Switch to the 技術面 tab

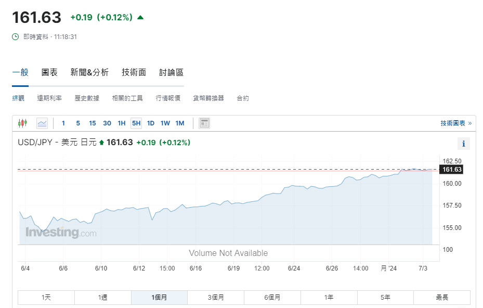click(x=134, y=72)
